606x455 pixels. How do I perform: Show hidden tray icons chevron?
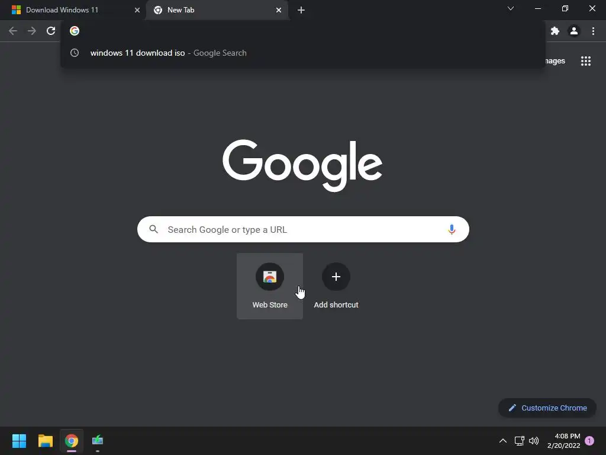pyautogui.click(x=503, y=441)
